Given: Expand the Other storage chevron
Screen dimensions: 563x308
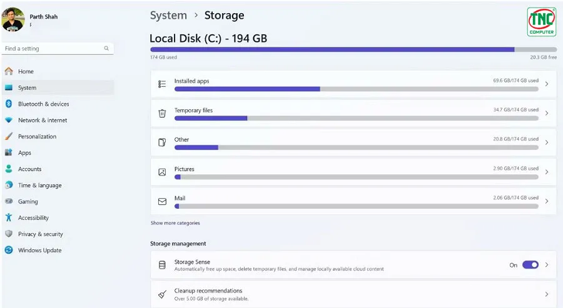Looking at the screenshot, I should (547, 142).
